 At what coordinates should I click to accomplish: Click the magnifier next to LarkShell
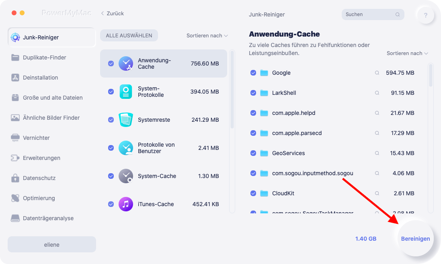[x=377, y=93]
